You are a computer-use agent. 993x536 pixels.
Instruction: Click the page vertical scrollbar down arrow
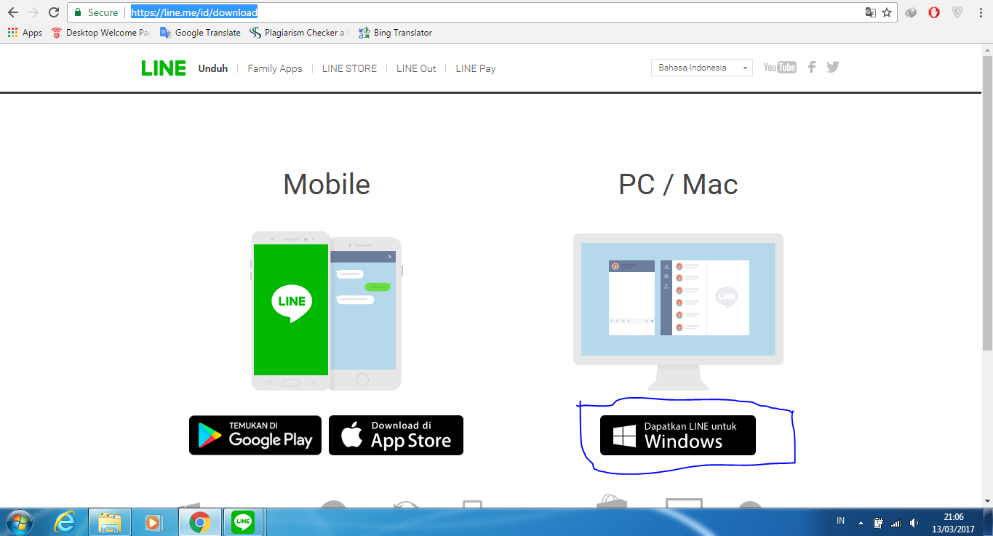[986, 501]
